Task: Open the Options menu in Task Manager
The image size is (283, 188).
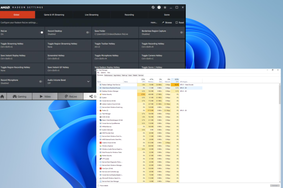Action: point(103,73)
